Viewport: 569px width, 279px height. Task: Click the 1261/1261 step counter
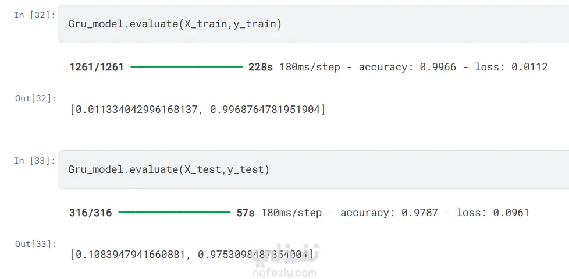point(97,67)
